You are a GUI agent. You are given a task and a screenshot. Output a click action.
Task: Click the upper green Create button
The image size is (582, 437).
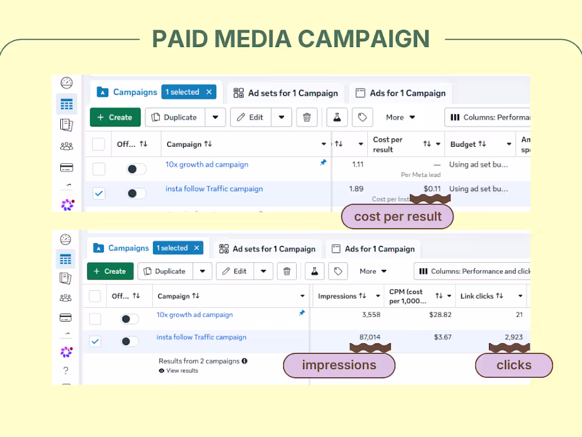115,118
